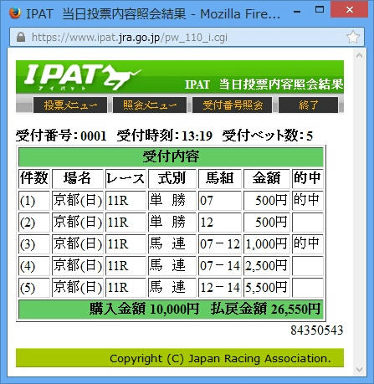Click 京都(日) venue in row (5)
Viewport: 374px width, 384px height.
coord(78,288)
